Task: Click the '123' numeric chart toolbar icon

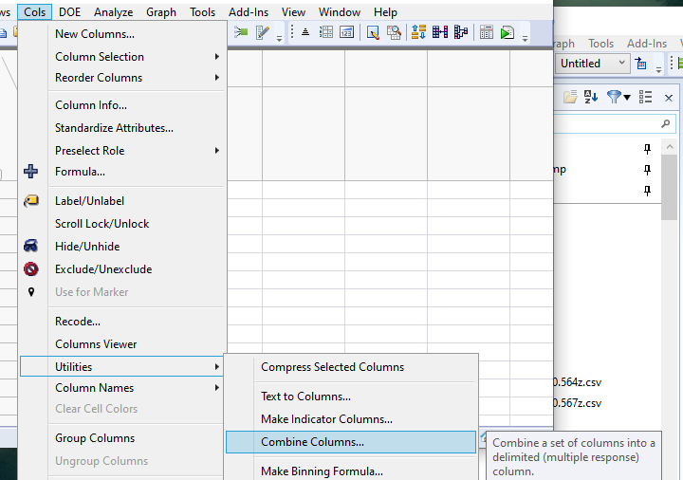Action: (347, 32)
